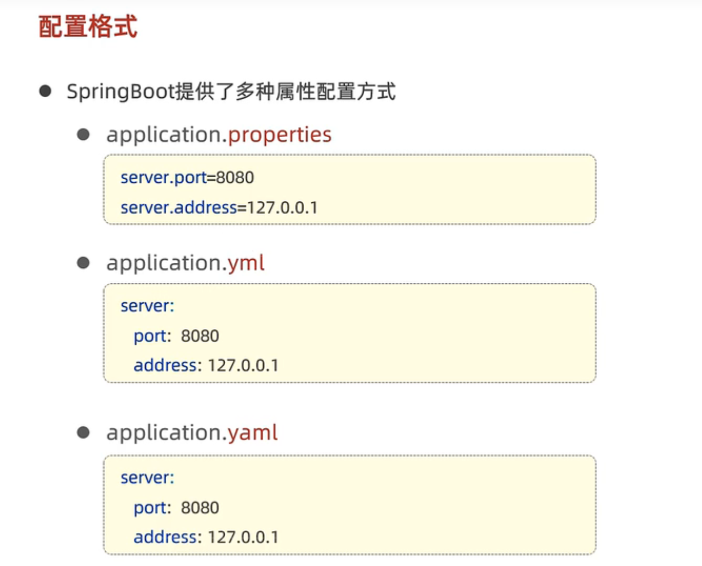
Task: Click the server.port=8080 line
Action: (187, 178)
